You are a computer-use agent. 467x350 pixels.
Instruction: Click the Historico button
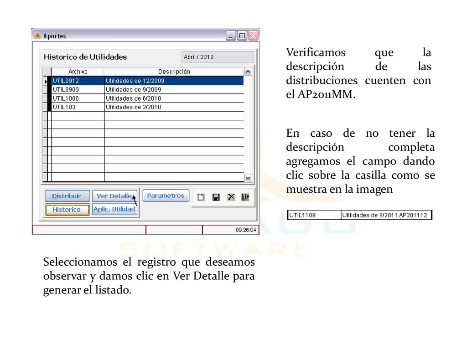pos(67,210)
